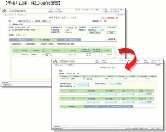The height and width of the screenshot is (132, 166).
Task: Open the 査定対象者区分 dropdown
Action: click(70, 28)
